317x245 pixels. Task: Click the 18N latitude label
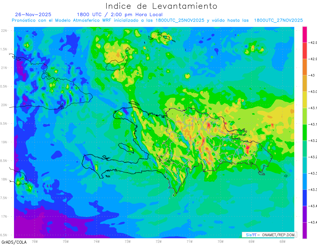click(x=4, y=179)
